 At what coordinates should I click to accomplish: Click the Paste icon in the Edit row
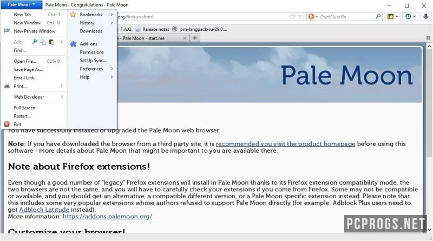click(51, 42)
